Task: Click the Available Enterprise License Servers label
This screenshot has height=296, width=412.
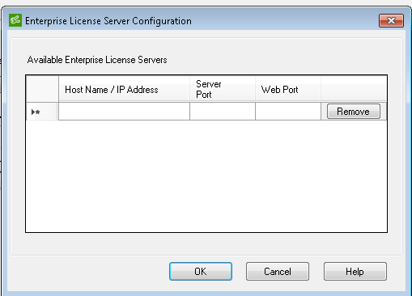Action: point(97,60)
